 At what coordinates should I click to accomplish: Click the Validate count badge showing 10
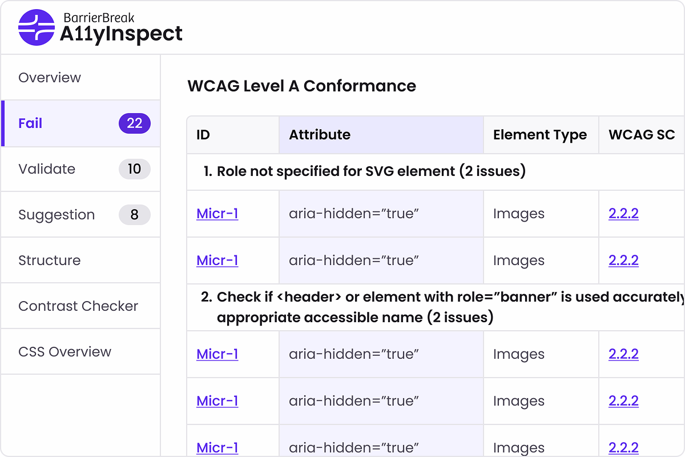[134, 169]
